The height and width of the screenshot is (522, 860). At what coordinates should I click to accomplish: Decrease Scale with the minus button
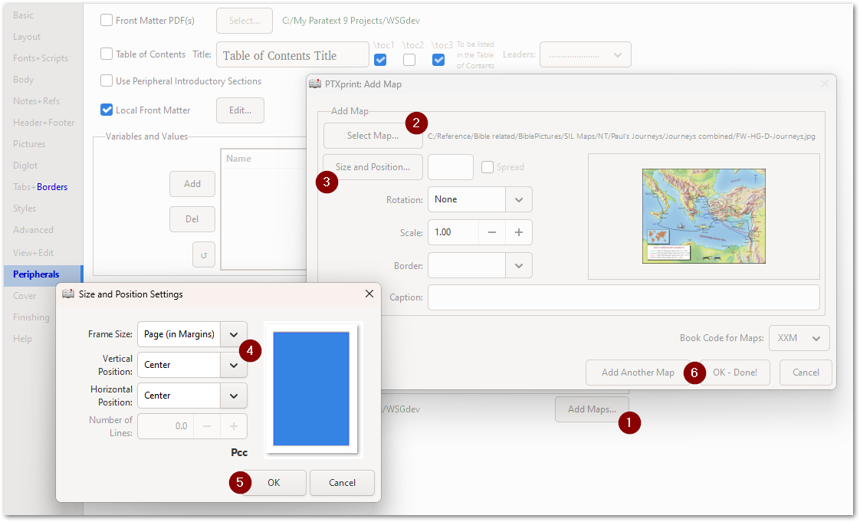pos(492,232)
